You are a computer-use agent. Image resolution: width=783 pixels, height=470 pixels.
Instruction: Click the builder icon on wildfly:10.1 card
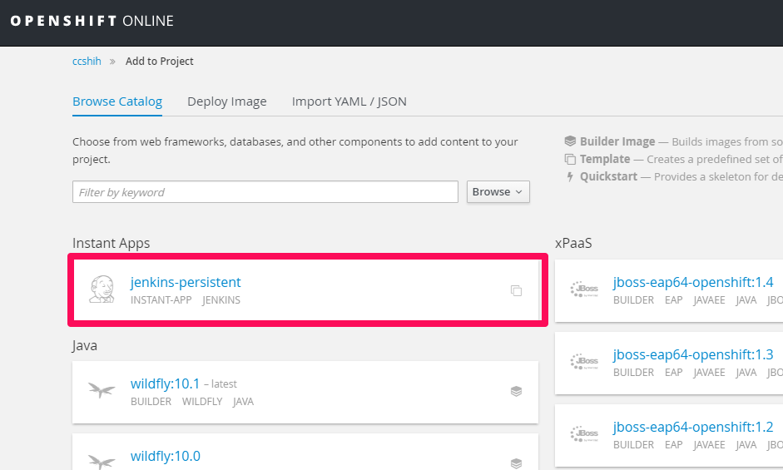(x=516, y=391)
